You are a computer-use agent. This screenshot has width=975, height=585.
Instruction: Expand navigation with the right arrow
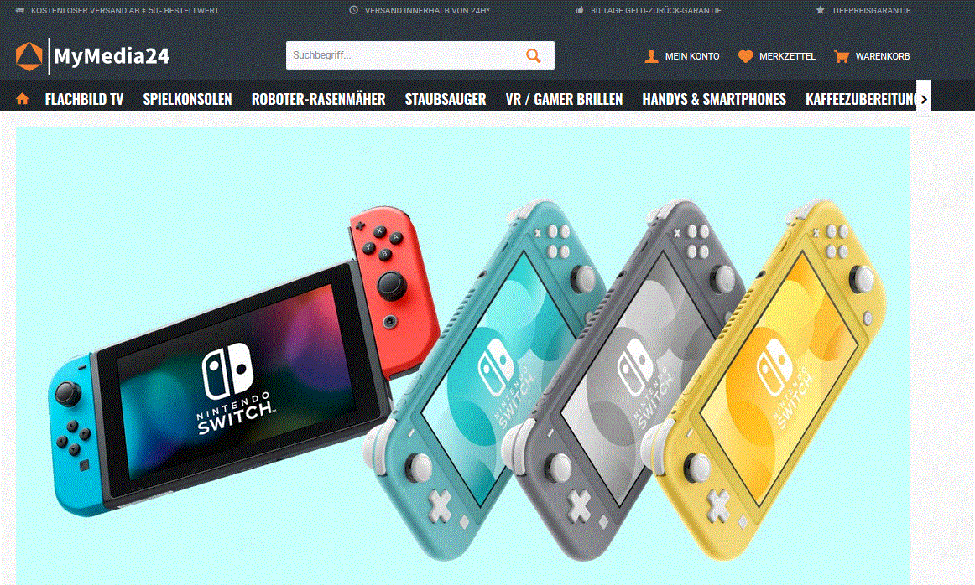(924, 99)
